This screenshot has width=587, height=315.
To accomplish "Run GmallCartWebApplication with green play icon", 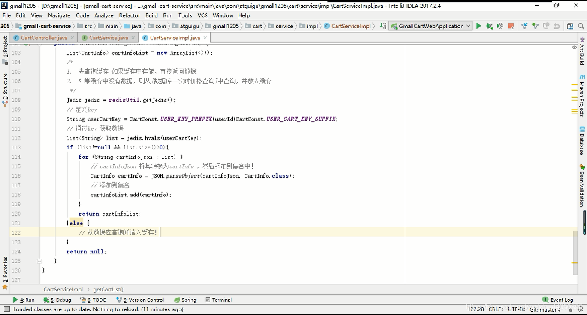I will point(478,26).
